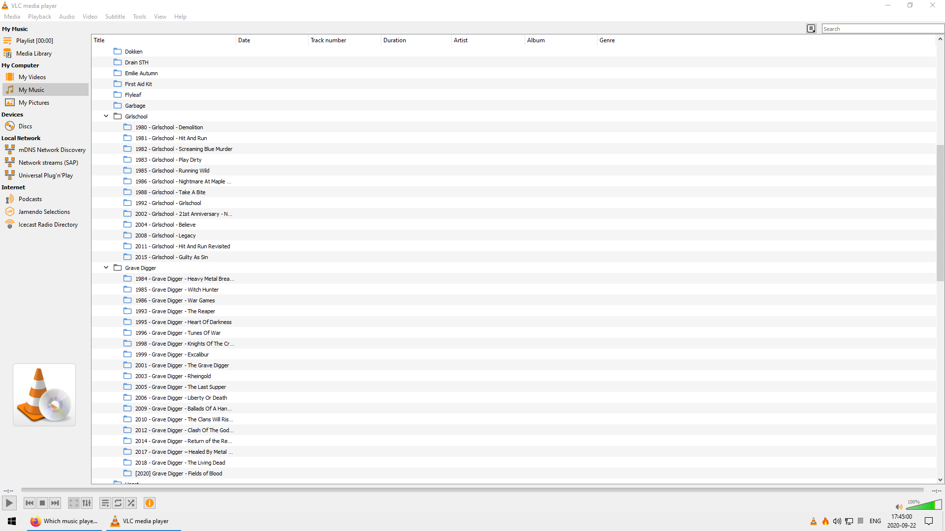
Task: Click the Loop playback mode icon
Action: click(x=118, y=502)
